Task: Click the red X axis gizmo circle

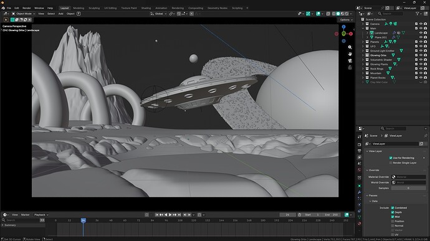Action: [351, 34]
